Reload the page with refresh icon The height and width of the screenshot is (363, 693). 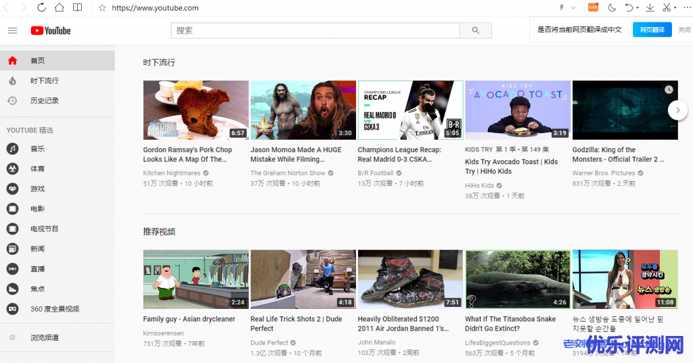(41, 7)
